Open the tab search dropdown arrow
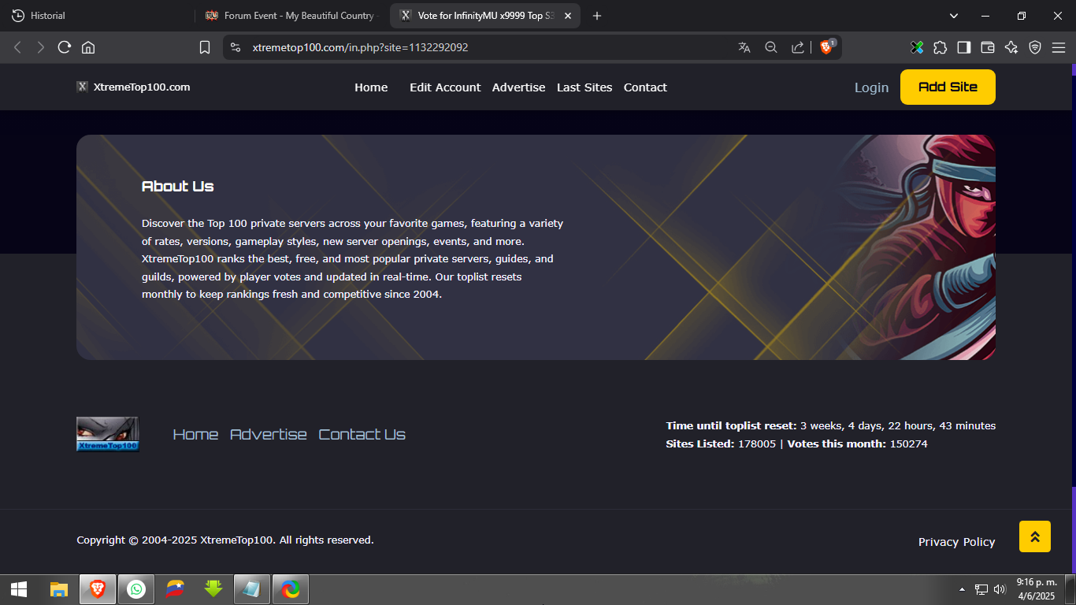This screenshot has height=605, width=1076. (954, 16)
